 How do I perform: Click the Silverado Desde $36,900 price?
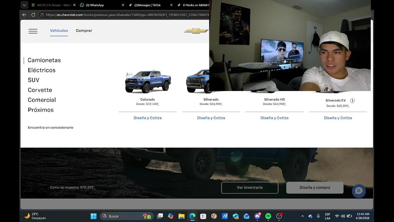(x=211, y=104)
